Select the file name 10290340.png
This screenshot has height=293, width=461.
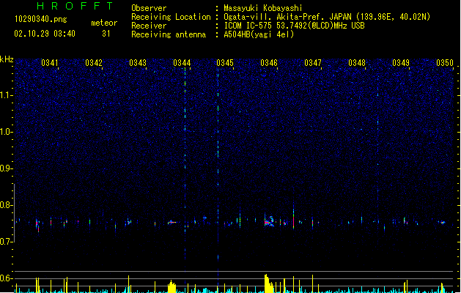point(41,19)
